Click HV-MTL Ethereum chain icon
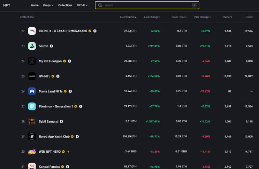Viewport: 259px width, 169px height. point(58,76)
